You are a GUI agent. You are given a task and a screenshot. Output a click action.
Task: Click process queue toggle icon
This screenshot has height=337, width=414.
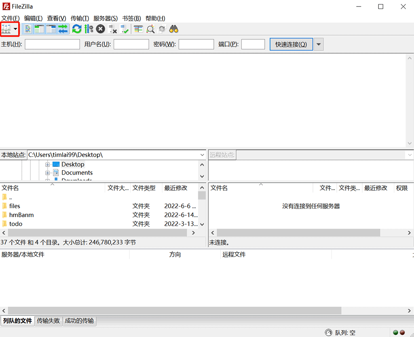coord(89,29)
